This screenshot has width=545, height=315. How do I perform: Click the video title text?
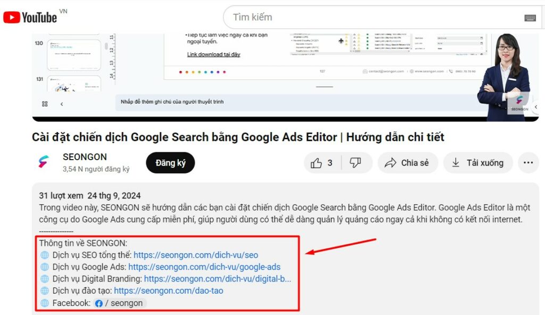coord(238,137)
